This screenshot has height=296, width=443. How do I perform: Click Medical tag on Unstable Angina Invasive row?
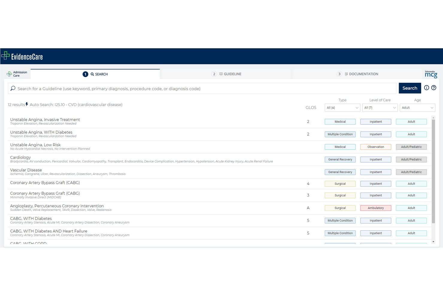pos(340,122)
